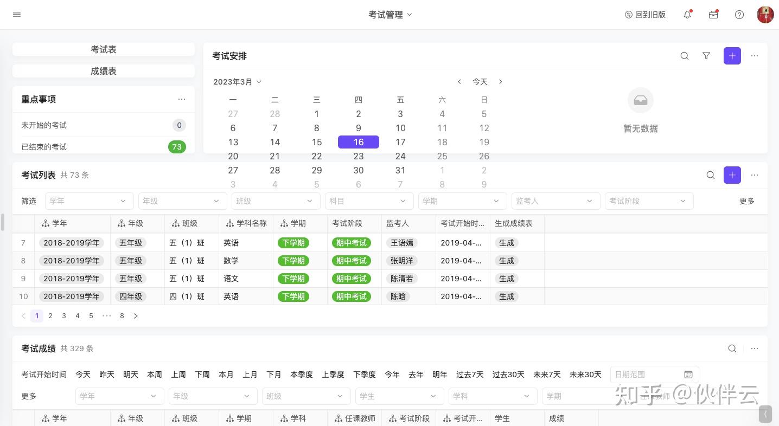
Task: Search in the 考试安排 panel
Action: [x=685, y=56]
